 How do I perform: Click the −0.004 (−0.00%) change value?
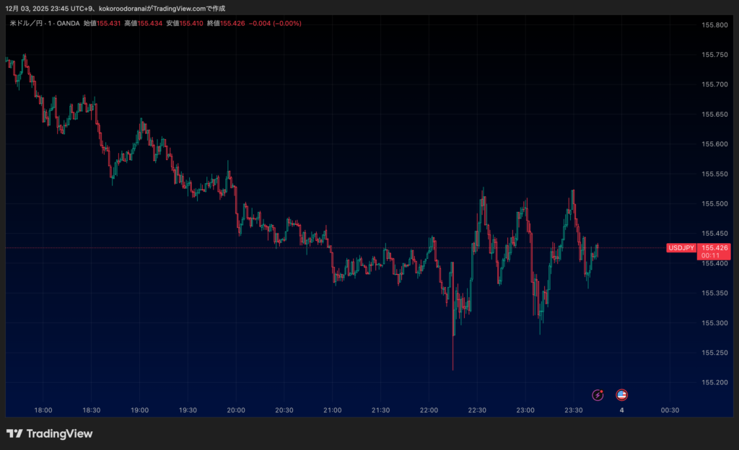[274, 23]
